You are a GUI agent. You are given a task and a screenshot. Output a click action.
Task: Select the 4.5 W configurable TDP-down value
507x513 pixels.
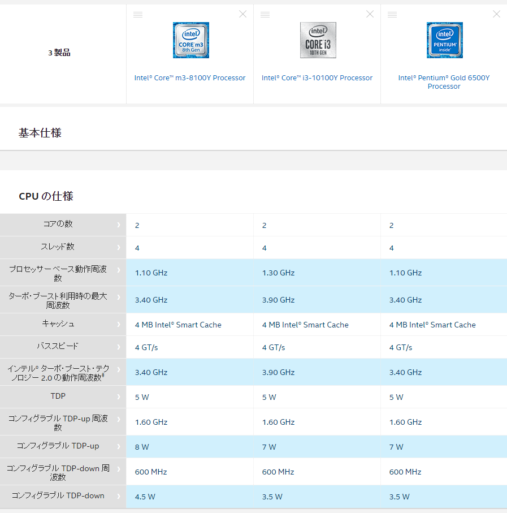point(145,497)
